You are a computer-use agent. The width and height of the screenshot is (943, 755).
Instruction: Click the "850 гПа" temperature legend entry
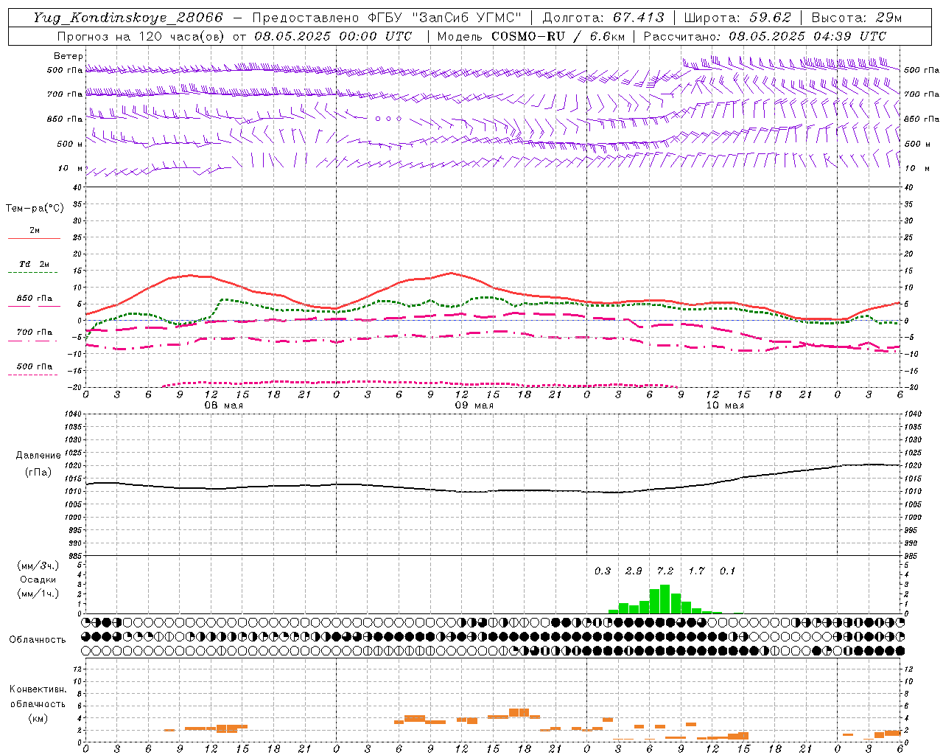35,299
